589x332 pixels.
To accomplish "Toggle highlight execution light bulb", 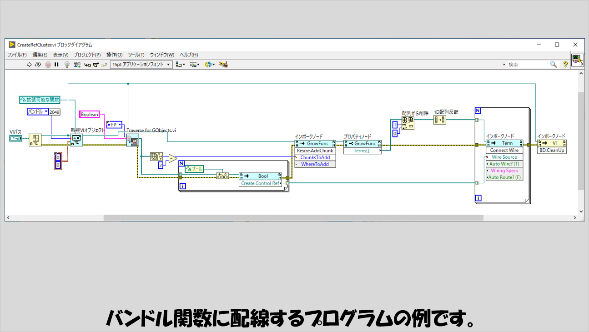I will [x=67, y=65].
